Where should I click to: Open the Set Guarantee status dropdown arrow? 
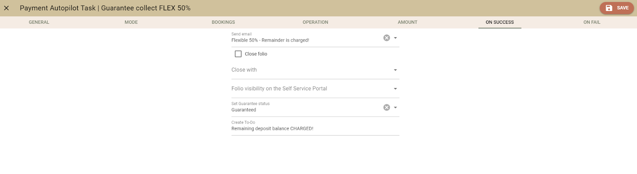tap(395, 107)
